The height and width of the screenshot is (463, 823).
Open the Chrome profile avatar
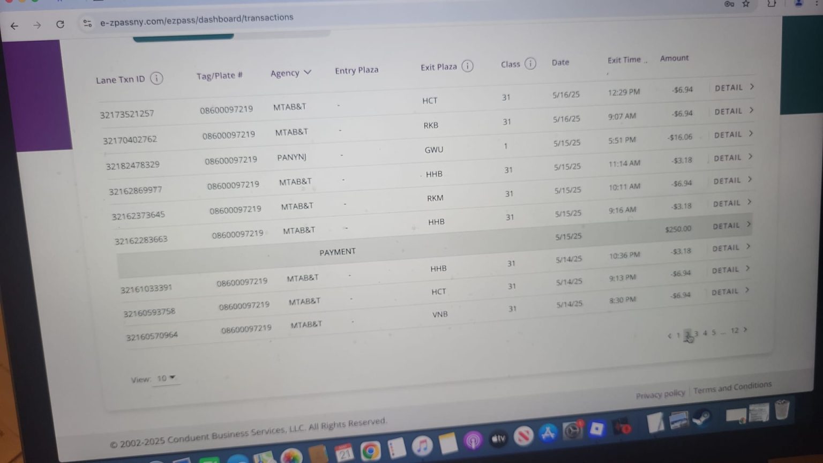point(799,3)
